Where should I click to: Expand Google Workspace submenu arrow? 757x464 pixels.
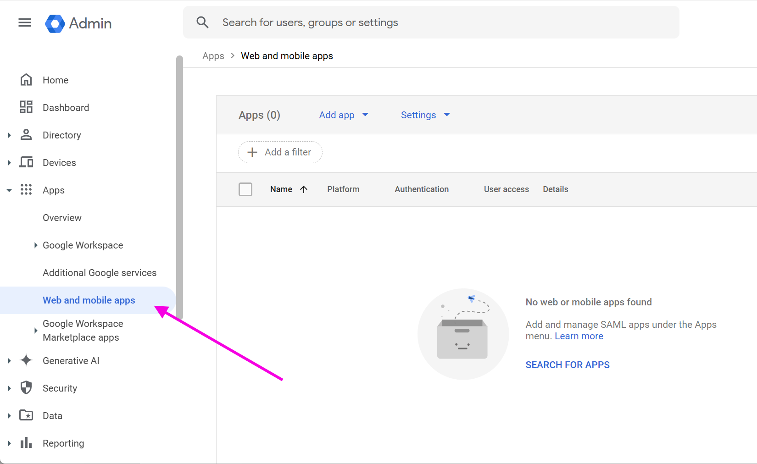click(36, 245)
